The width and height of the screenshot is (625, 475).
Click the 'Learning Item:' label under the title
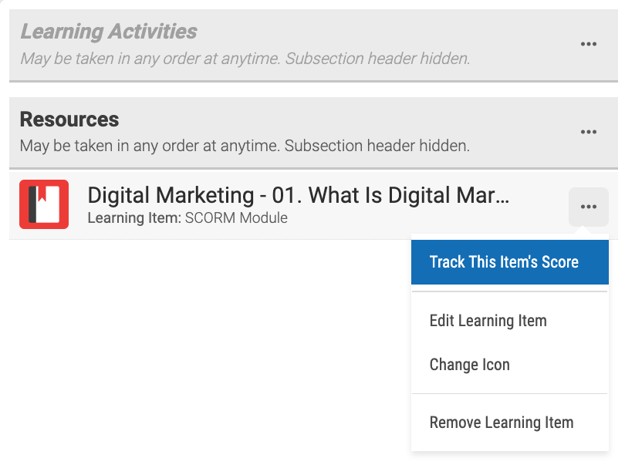click(134, 218)
